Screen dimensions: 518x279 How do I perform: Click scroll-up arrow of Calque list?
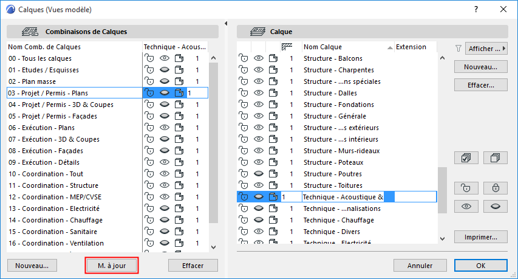pos(442,58)
